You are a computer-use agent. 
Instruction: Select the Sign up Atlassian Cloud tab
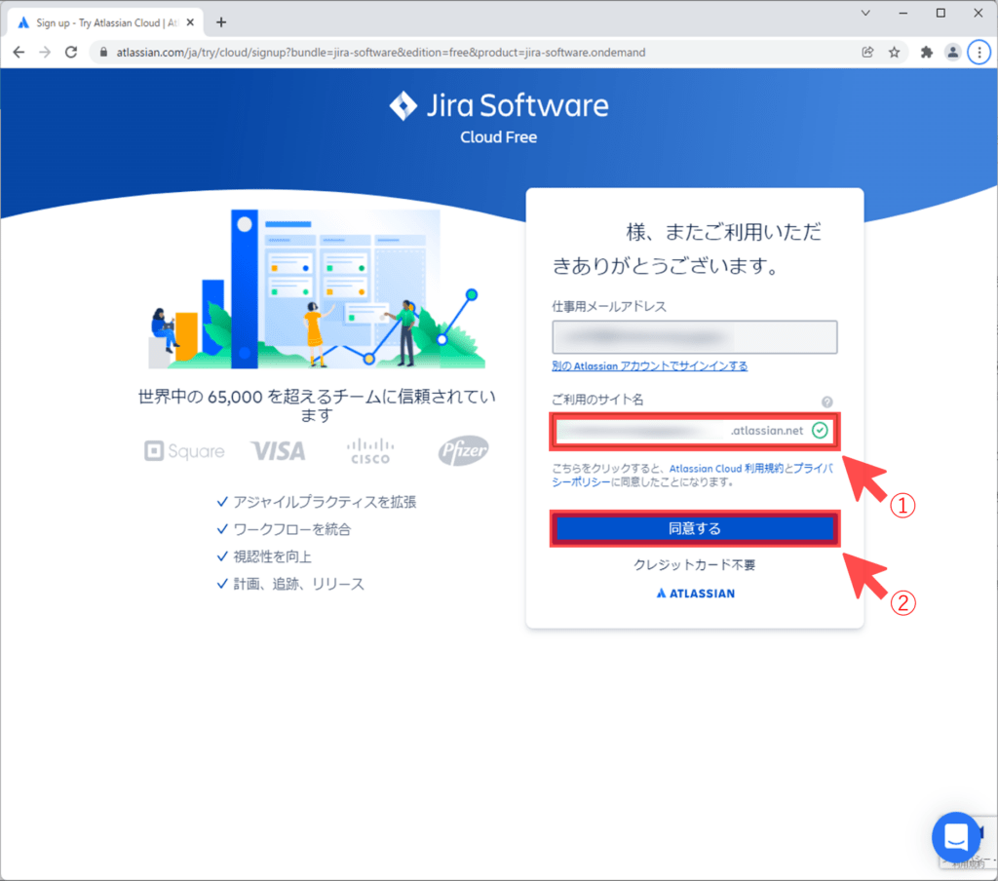(97, 22)
